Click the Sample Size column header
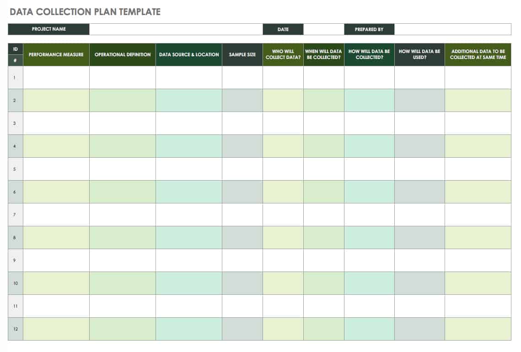Viewport: 521px width, 352px height. pyautogui.click(x=242, y=54)
